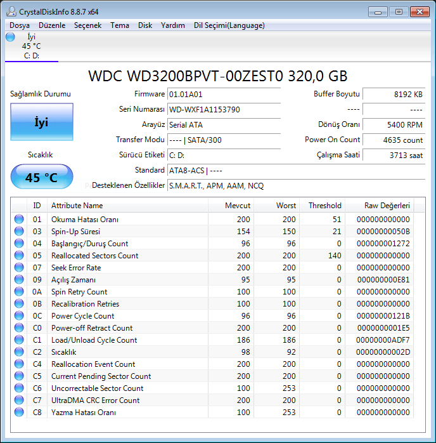This screenshot has height=443, width=436.
Task: Click status orb for Current Pending Sector Count
Action: click(19, 376)
